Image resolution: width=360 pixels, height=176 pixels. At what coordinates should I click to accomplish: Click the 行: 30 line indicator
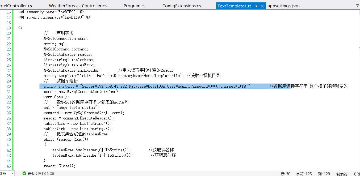point(286,174)
